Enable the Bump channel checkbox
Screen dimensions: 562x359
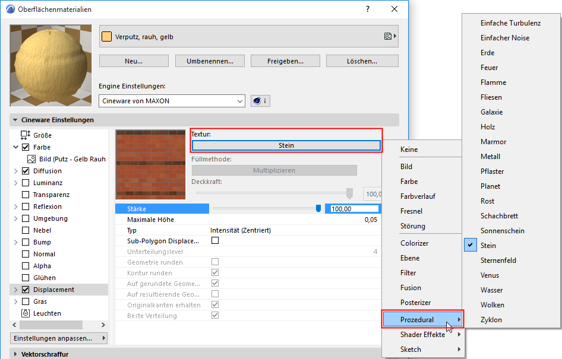coord(26,242)
